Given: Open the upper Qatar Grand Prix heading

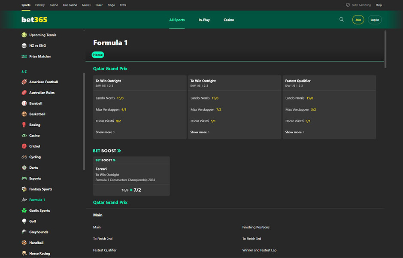Looking at the screenshot, I should [110, 69].
